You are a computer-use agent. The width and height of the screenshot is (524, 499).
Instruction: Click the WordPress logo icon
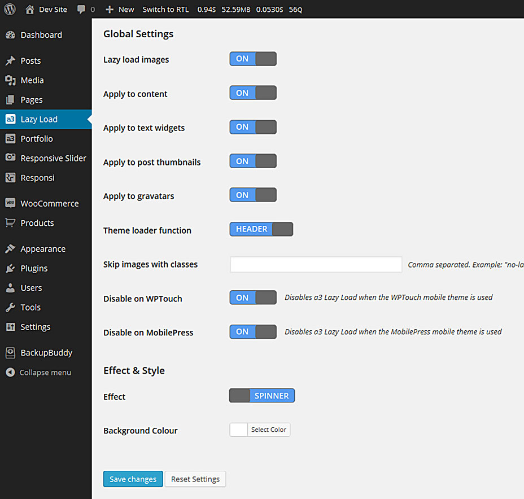tap(10, 9)
